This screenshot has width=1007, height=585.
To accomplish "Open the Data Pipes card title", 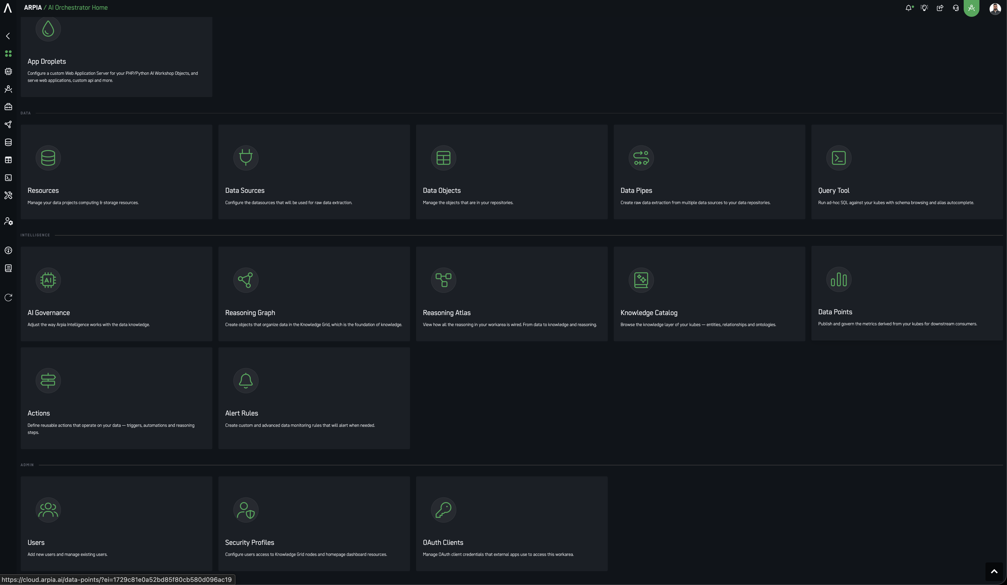I will tap(636, 190).
